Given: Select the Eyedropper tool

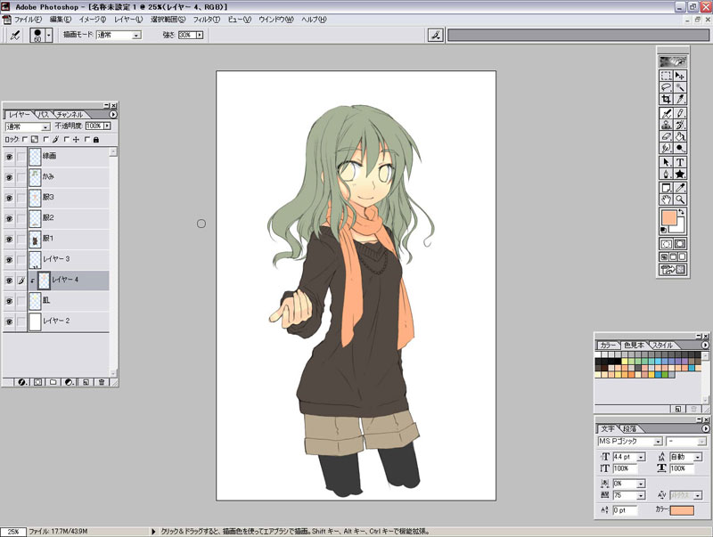Looking at the screenshot, I should click(680, 188).
